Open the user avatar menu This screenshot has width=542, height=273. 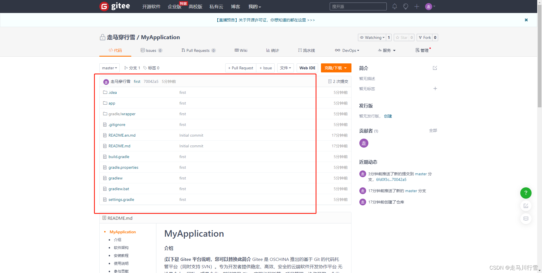tap(430, 6)
